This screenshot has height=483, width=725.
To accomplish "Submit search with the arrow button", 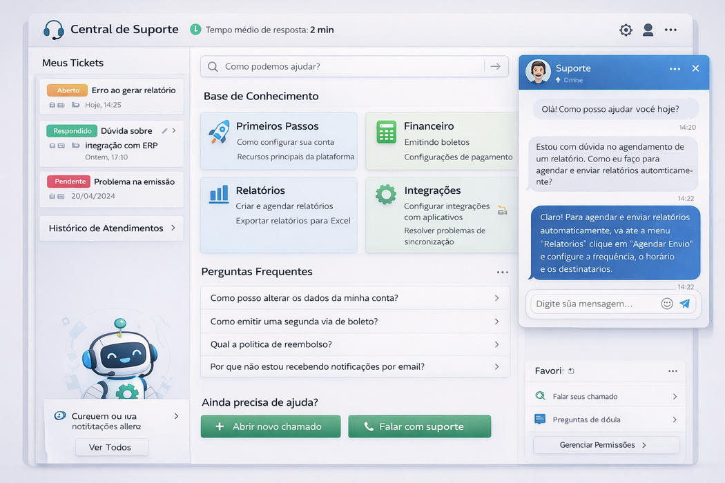I will coord(495,66).
